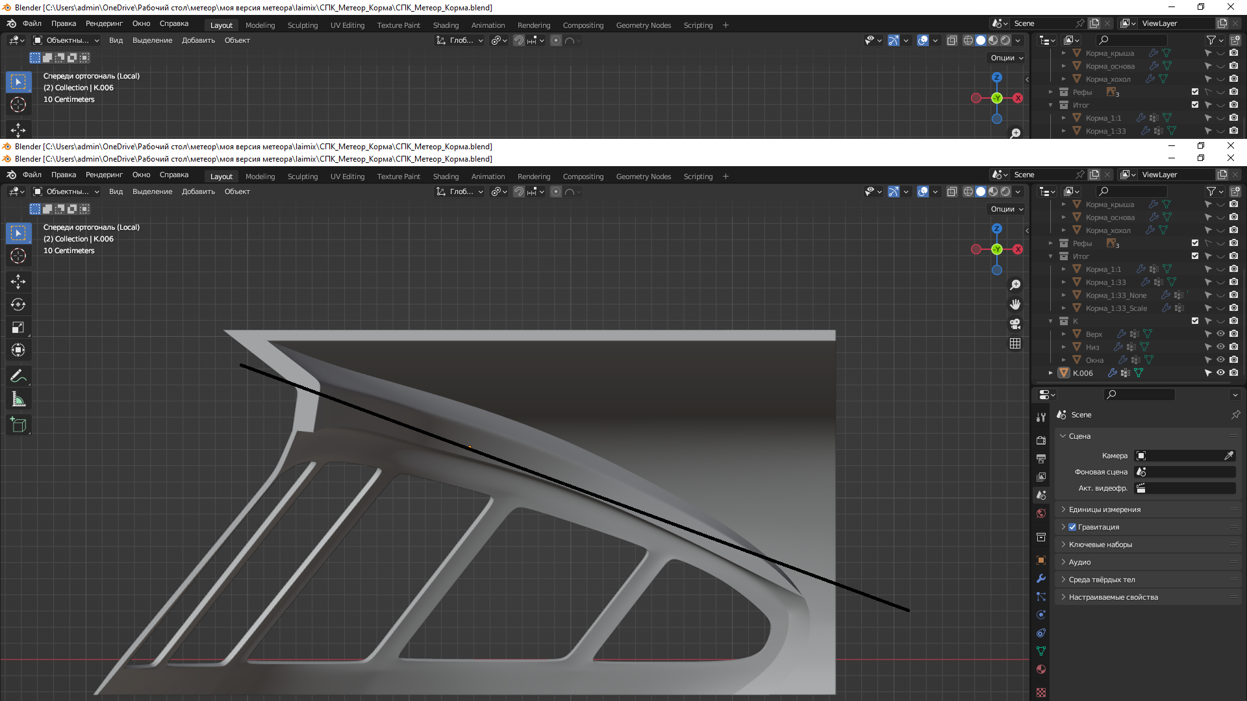Collapse the К collection in outliner
1247x701 pixels.
coord(1050,321)
